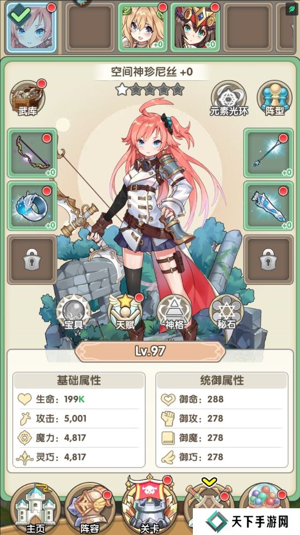Open the 元素光环 element aura icon
The height and width of the screenshot is (535, 300).
229,98
